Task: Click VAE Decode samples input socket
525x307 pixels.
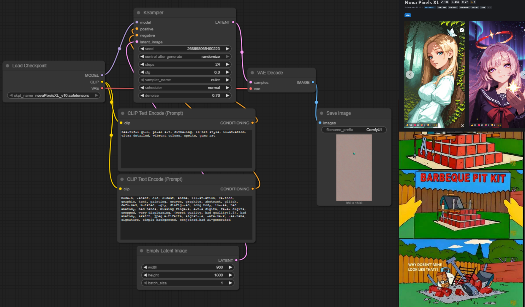Action: tap(251, 82)
